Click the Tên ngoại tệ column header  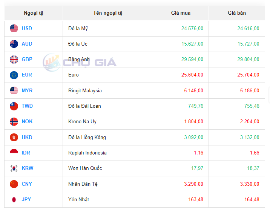[108, 13]
